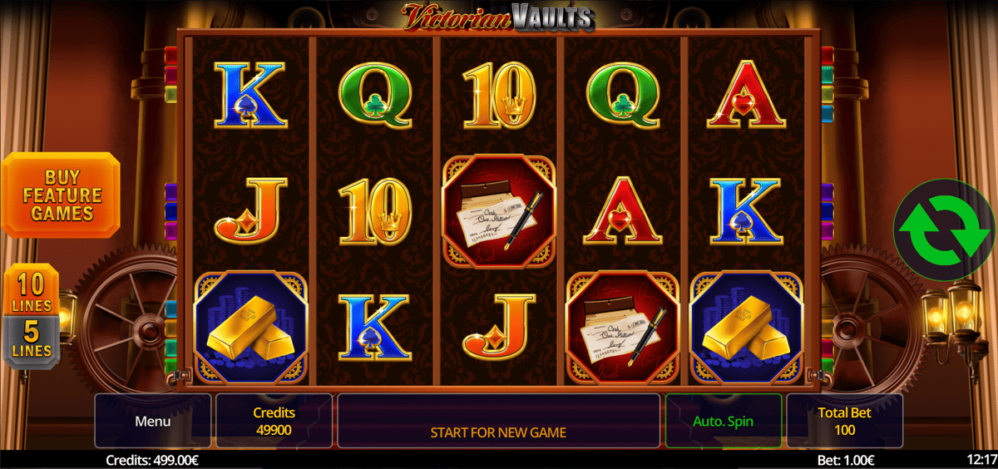Click the orange Jack symbol on first reel
Image resolution: width=998 pixels, height=469 pixels.
251,210
